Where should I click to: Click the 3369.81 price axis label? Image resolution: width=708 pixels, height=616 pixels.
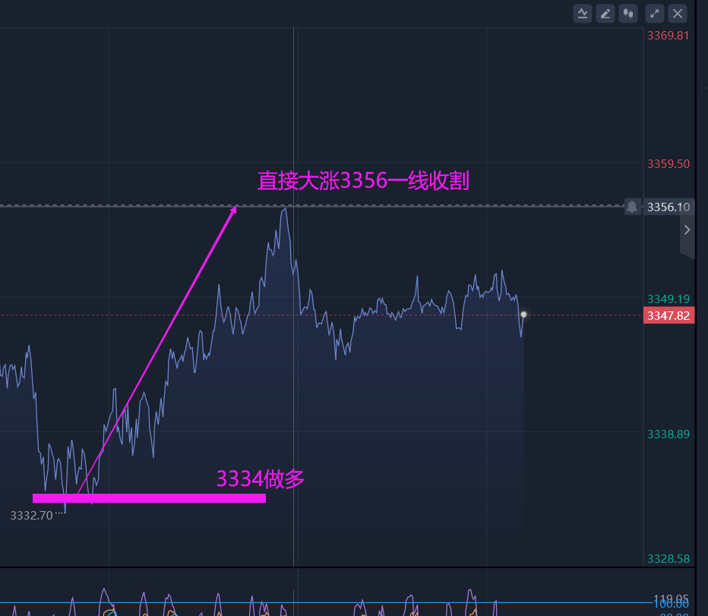point(668,35)
